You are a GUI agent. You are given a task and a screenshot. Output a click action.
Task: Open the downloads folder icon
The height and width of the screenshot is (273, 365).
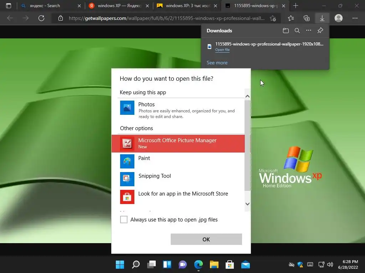(x=286, y=31)
